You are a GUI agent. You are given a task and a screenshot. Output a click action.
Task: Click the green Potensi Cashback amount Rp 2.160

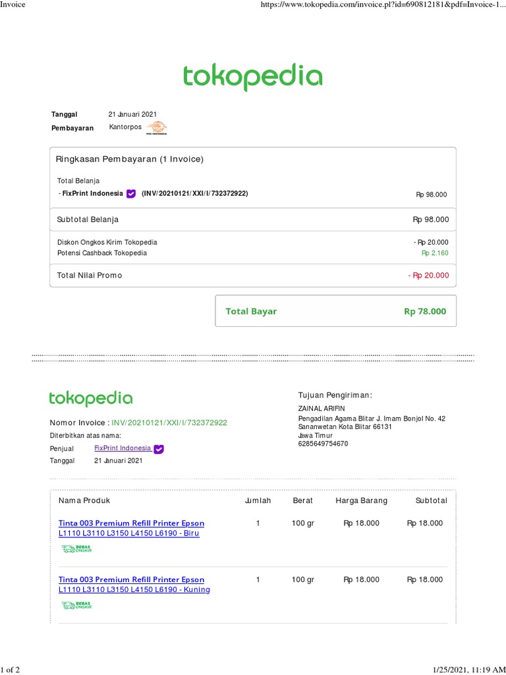tap(434, 253)
